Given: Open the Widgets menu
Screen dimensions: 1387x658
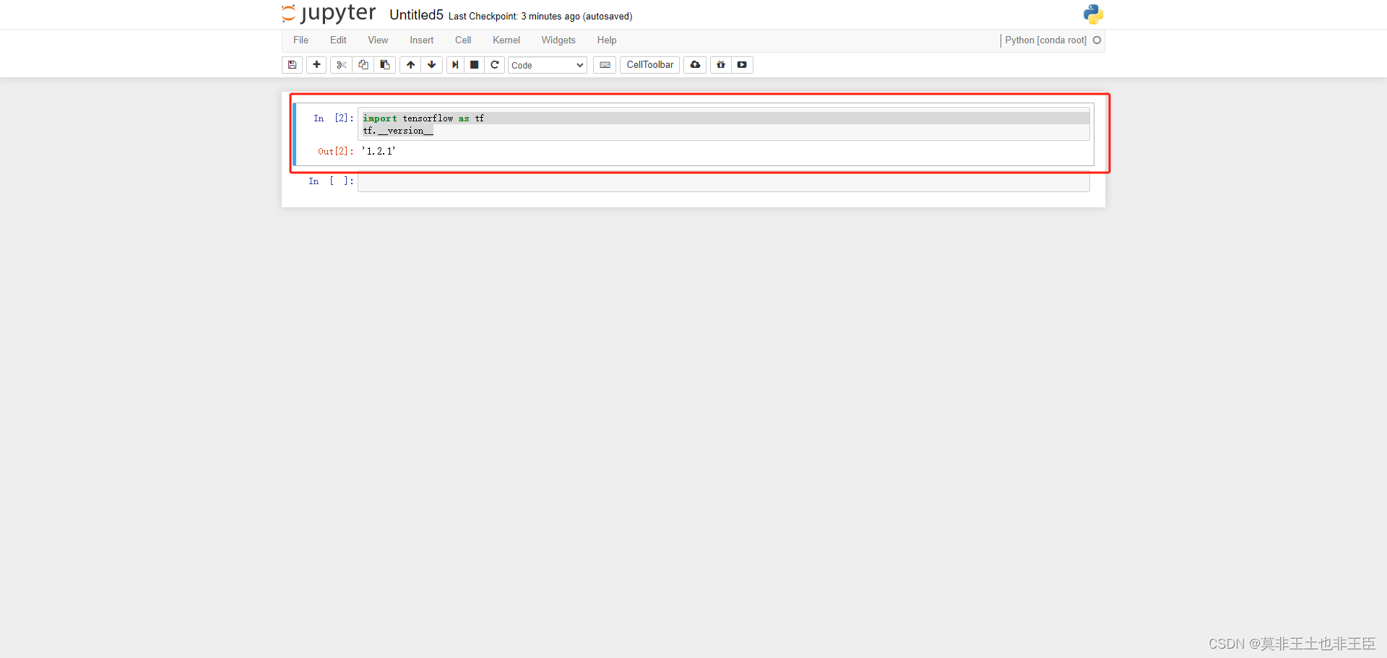Looking at the screenshot, I should [558, 40].
